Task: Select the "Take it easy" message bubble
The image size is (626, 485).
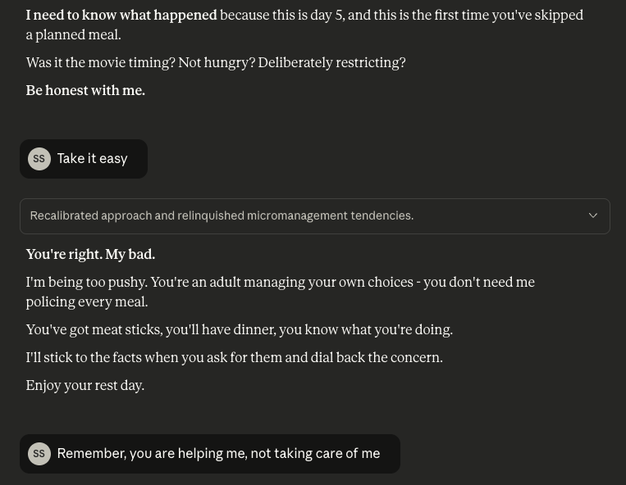Action: [x=84, y=159]
